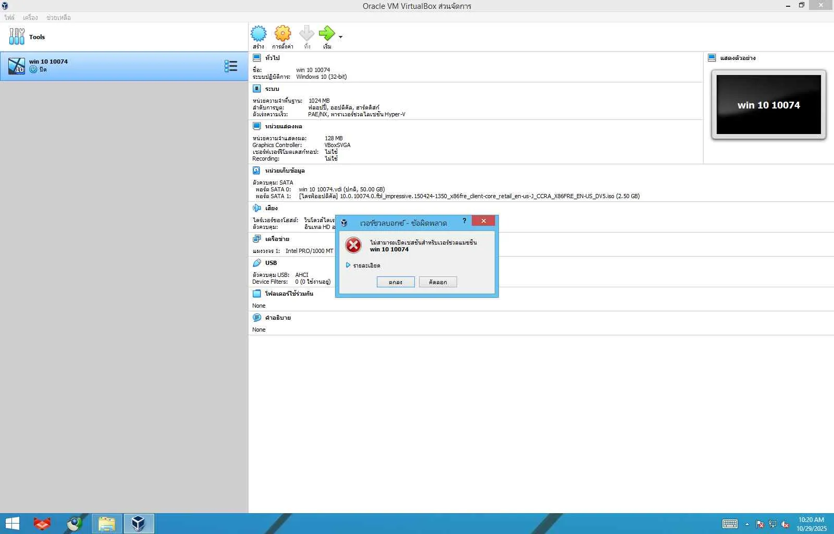Click the "Windows 10 (32-bit)" operating system value

point(322,77)
